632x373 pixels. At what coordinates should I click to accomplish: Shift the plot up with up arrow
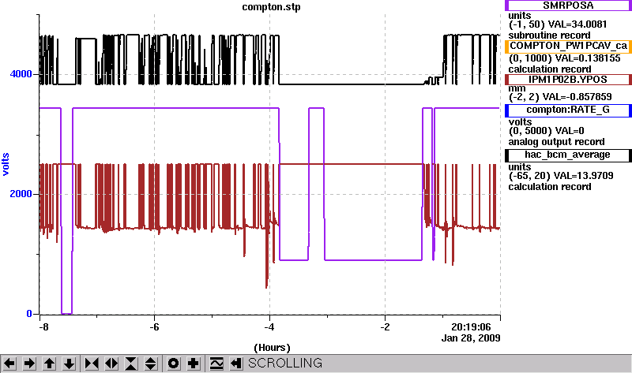pyautogui.click(x=49, y=364)
